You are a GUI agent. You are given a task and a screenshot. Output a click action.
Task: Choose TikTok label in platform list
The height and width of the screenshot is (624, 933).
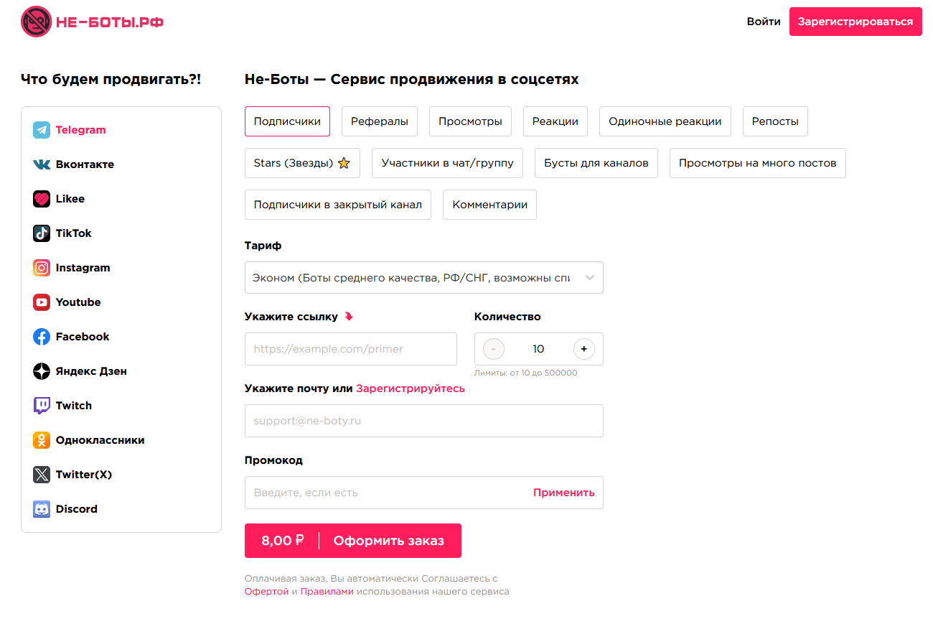[74, 233]
